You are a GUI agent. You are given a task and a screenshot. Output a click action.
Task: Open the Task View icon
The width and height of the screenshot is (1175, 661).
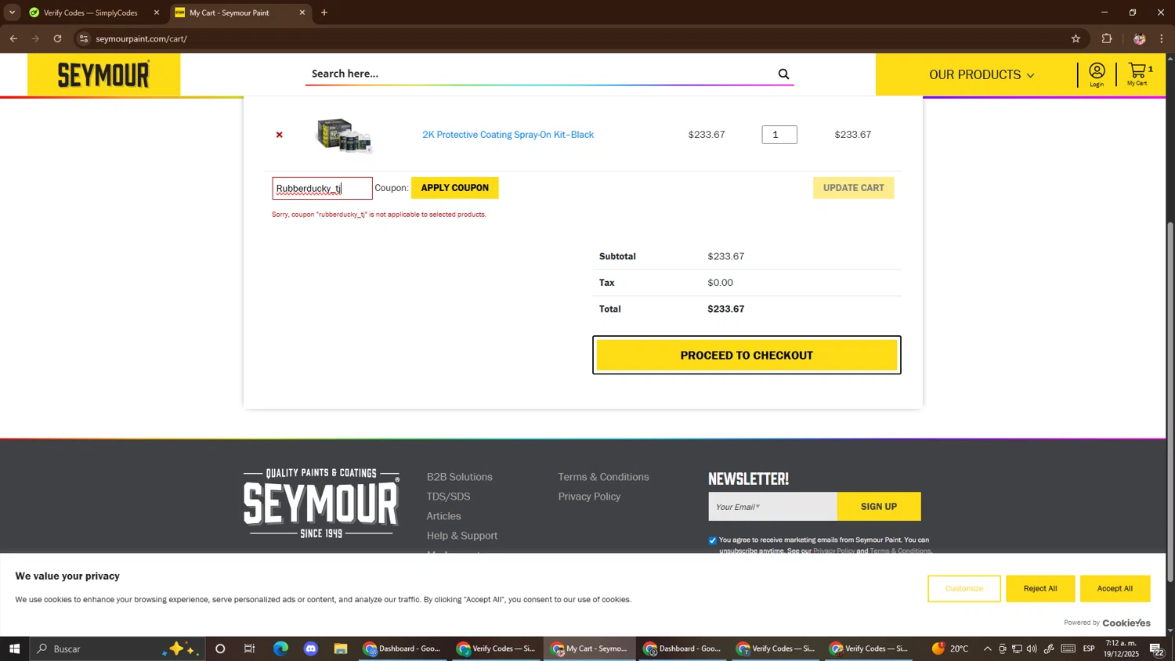(250, 648)
